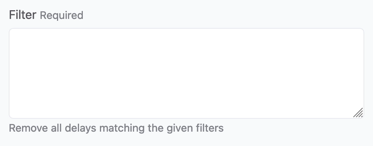Screen dimensions: 373x146
Task: Place cursor inside the empty Filter box
Action: [x=186, y=73]
